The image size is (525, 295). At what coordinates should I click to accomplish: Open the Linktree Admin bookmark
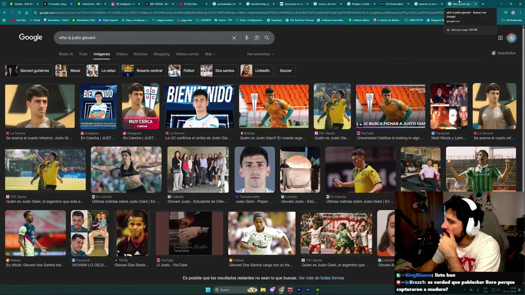(x=358, y=20)
